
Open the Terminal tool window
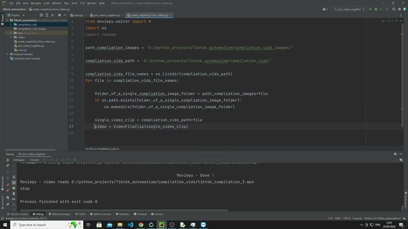pyautogui.click(x=140, y=214)
